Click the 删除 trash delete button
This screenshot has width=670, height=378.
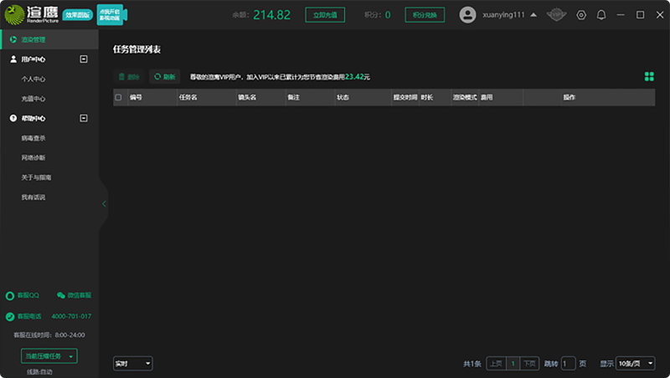click(x=129, y=77)
